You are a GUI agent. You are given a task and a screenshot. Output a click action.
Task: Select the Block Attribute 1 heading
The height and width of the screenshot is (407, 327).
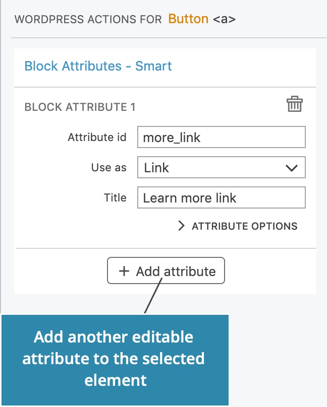[x=80, y=107]
